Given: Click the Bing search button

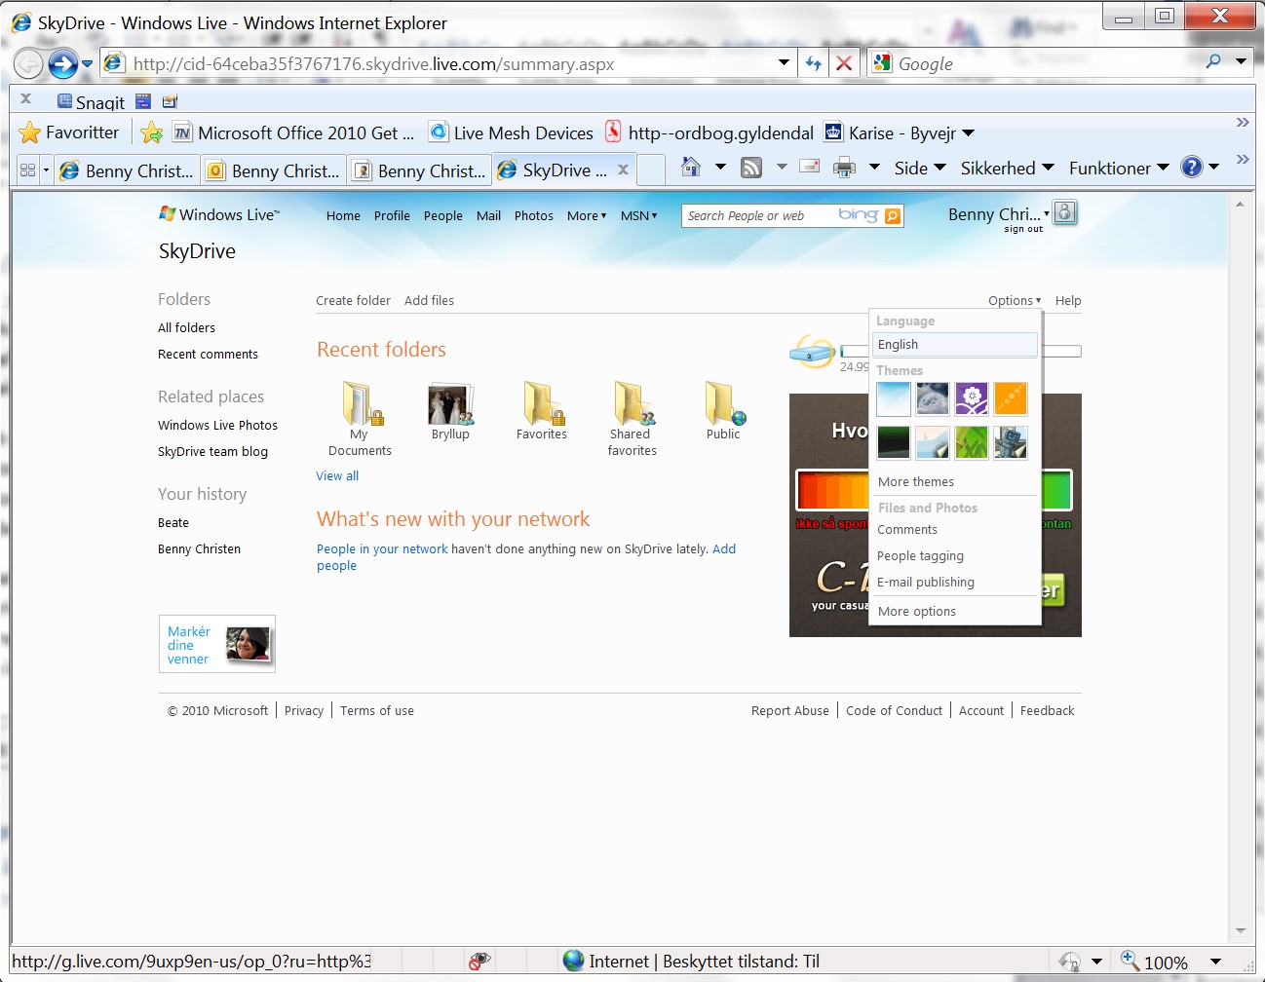Looking at the screenshot, I should coord(893,215).
